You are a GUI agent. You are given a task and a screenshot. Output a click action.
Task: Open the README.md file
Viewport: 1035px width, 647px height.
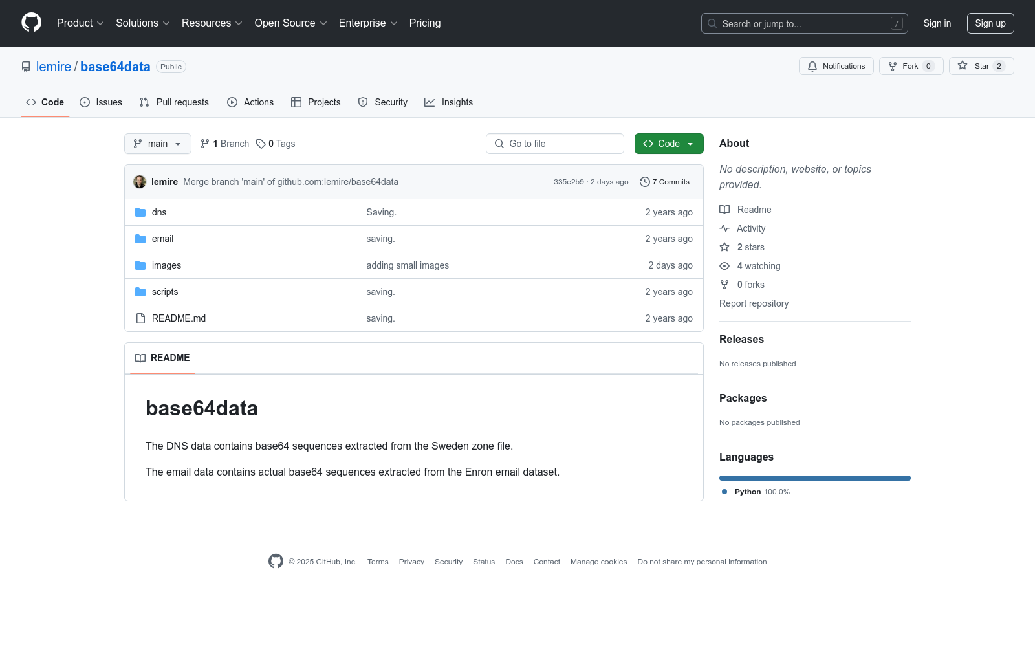coord(179,318)
